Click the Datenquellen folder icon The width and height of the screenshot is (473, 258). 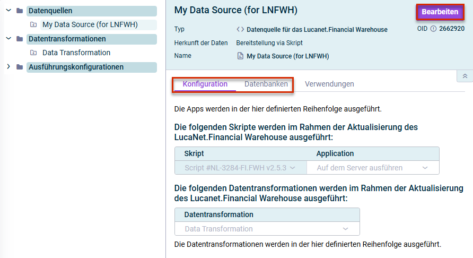[20, 11]
